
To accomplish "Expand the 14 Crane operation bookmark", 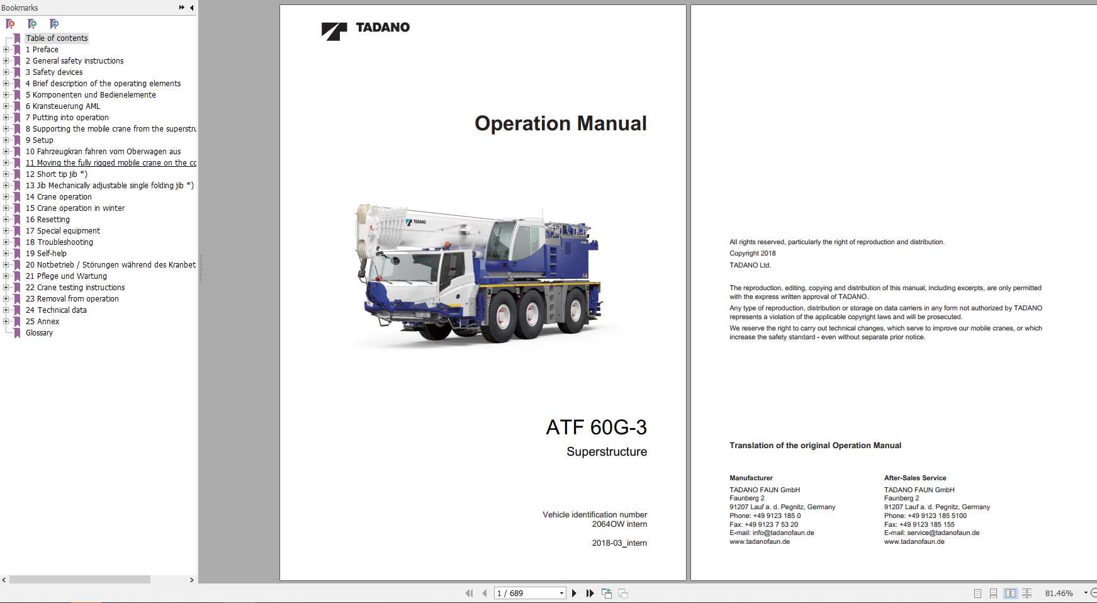I will 6,196.
